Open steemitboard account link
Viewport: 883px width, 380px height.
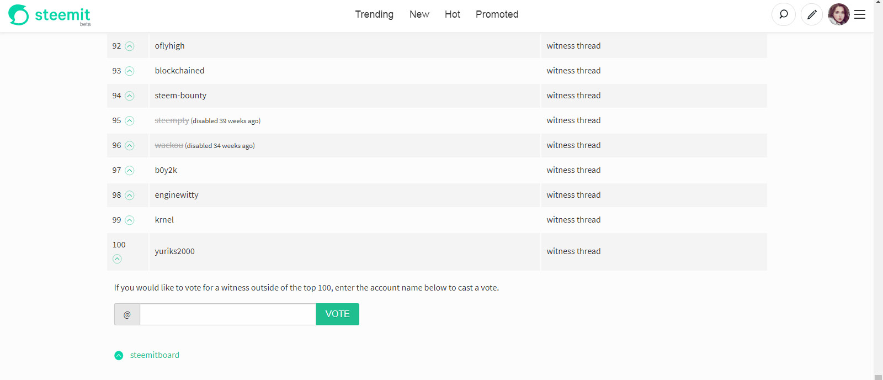tap(155, 355)
